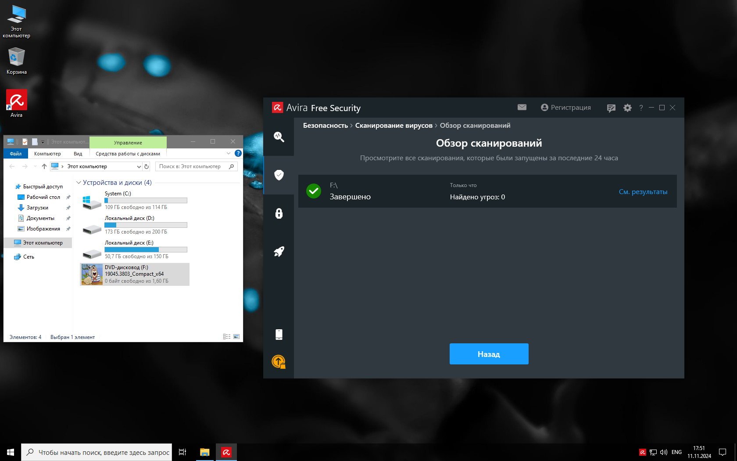Select the Этот компьютер desktop icon
Image resolution: width=737 pixels, height=461 pixels.
(16, 22)
